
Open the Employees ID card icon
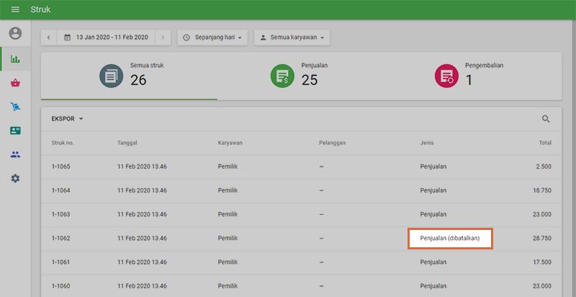click(x=15, y=130)
